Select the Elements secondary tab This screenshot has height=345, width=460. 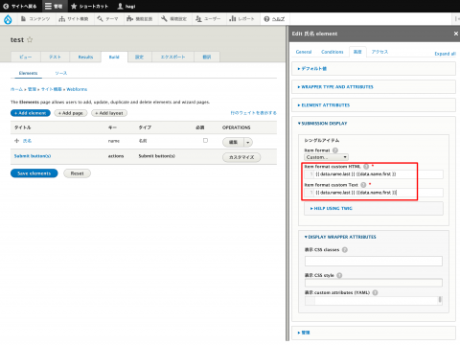point(28,73)
